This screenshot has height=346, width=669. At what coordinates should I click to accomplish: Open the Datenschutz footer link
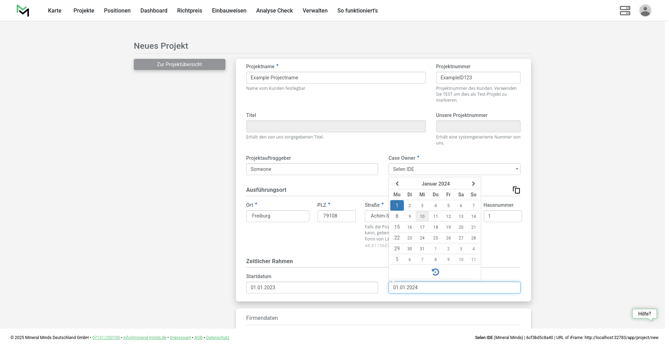(217, 338)
